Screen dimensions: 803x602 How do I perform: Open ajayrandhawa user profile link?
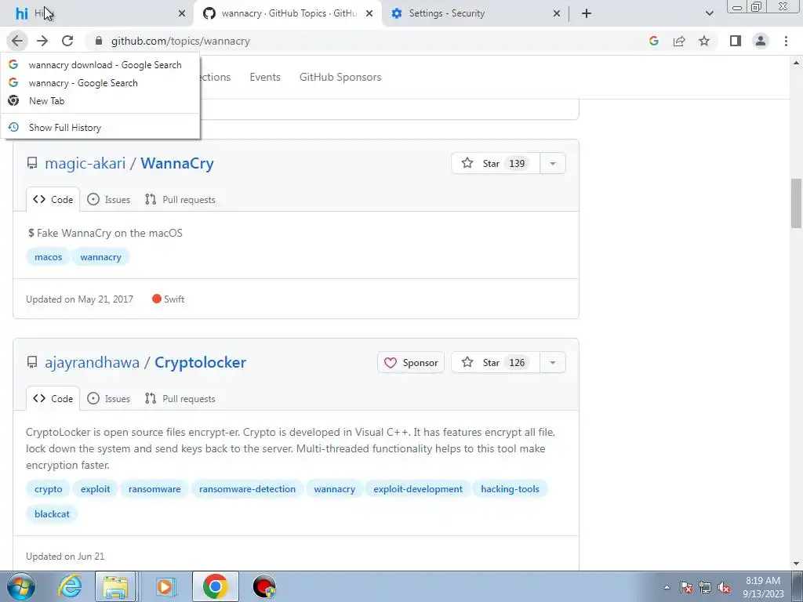(93, 362)
